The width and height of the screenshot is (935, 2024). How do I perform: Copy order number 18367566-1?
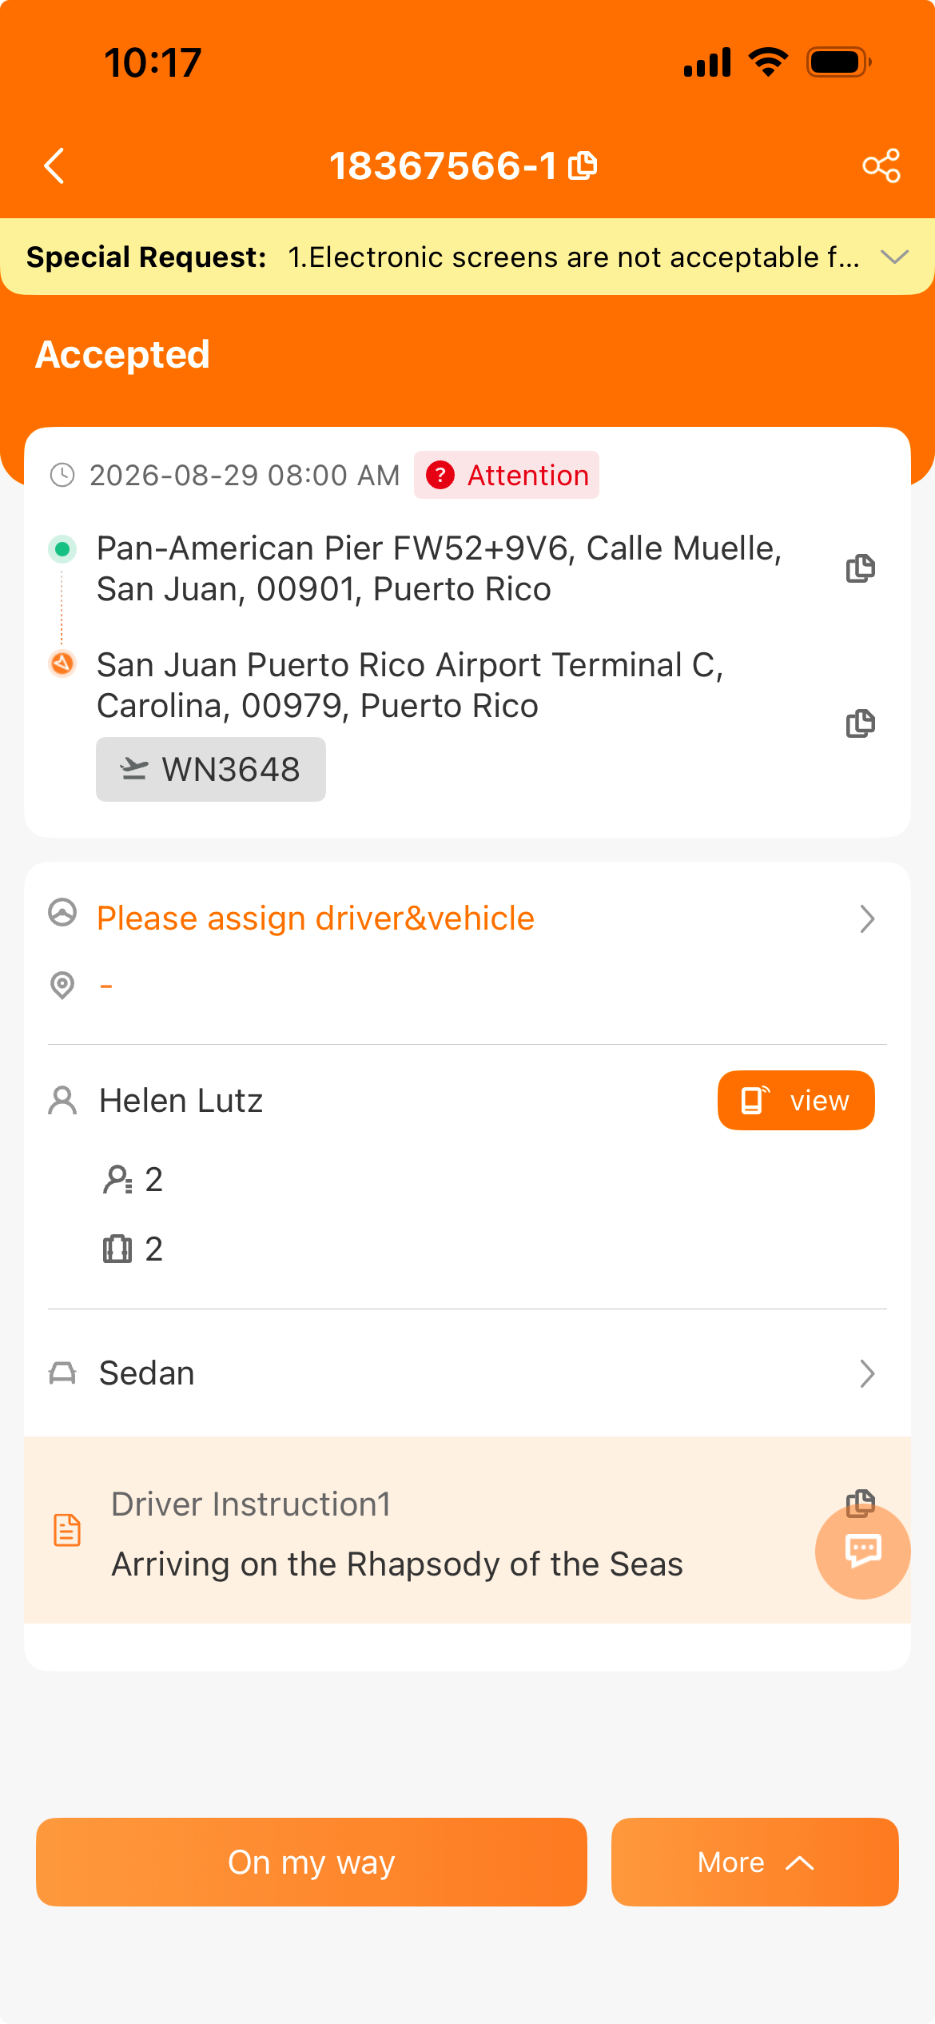[583, 166]
